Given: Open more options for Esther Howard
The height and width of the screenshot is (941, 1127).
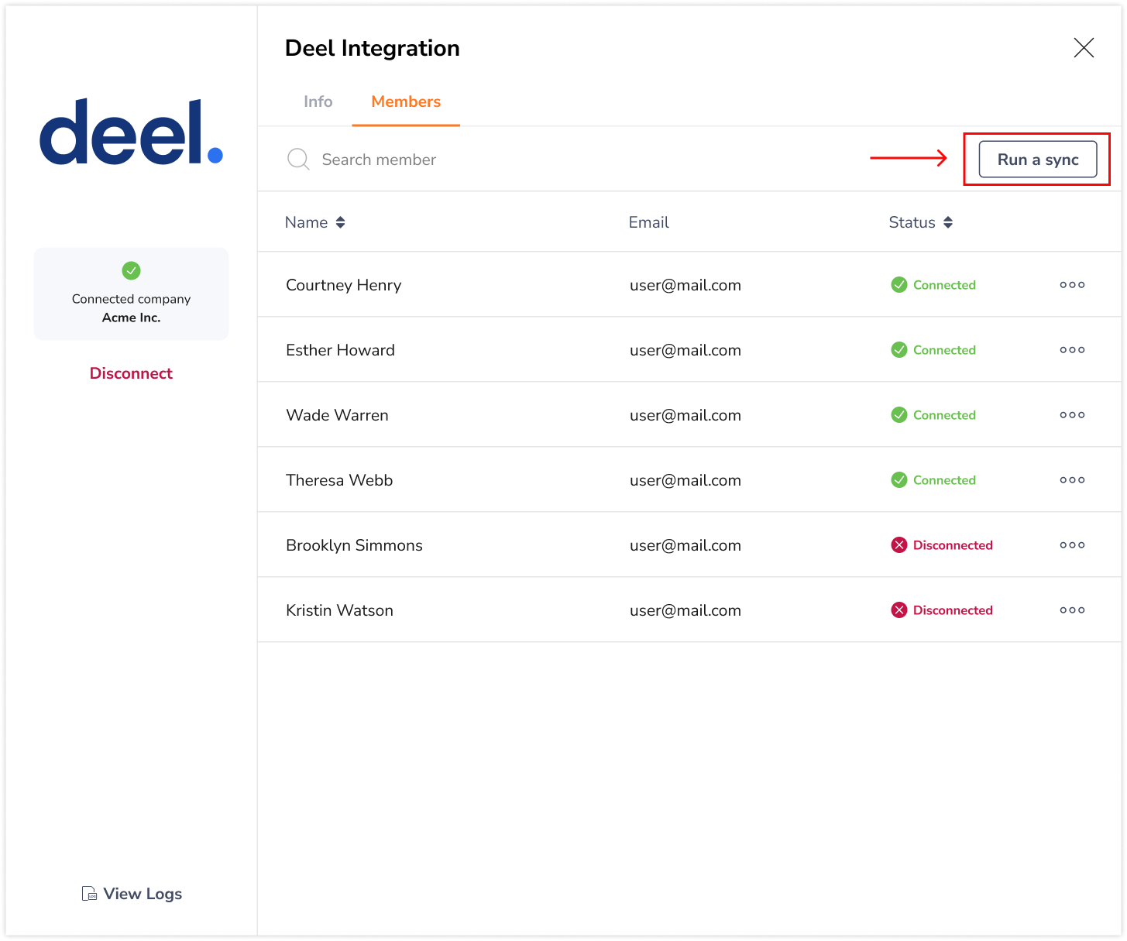Looking at the screenshot, I should click(1072, 349).
